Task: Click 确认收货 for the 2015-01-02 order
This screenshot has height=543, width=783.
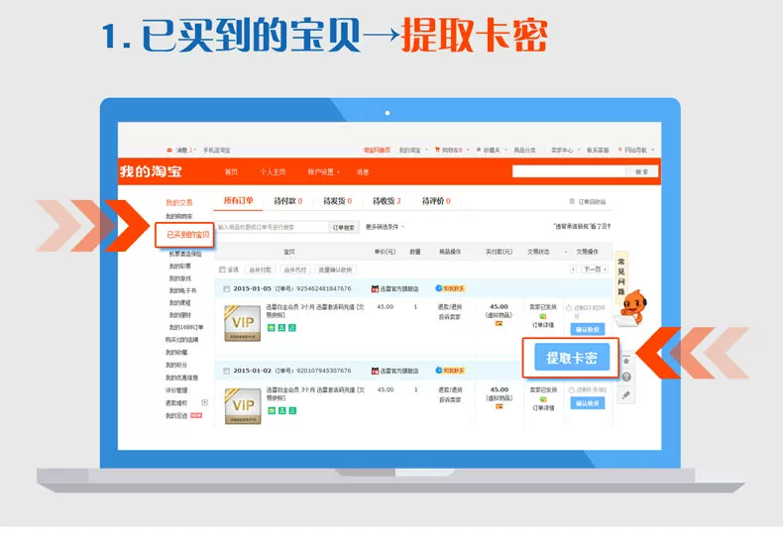Action: 587,403
